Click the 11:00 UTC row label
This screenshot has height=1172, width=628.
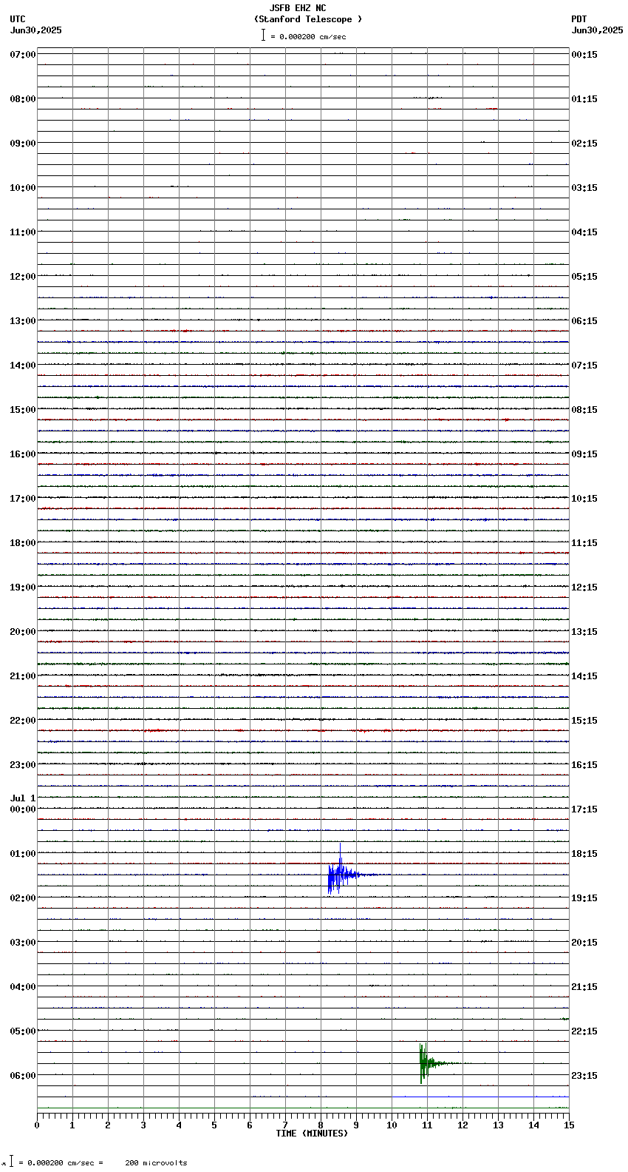click(x=23, y=232)
